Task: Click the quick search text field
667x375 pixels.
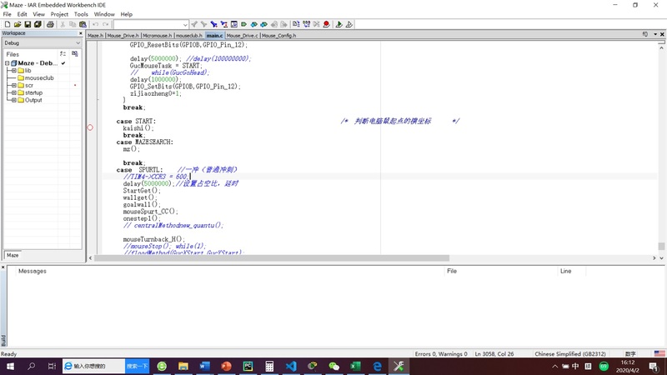Action: 148,25
